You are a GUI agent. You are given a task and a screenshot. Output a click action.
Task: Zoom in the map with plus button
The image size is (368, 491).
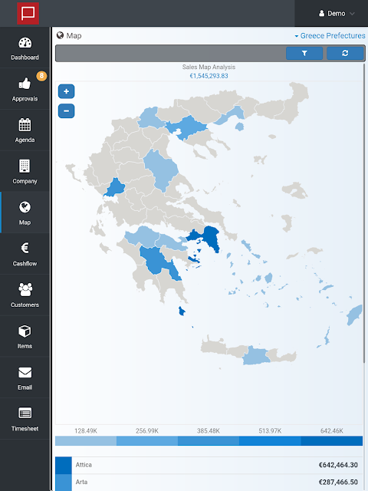67,91
